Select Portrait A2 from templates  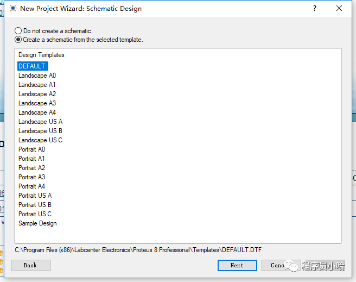[x=31, y=168]
